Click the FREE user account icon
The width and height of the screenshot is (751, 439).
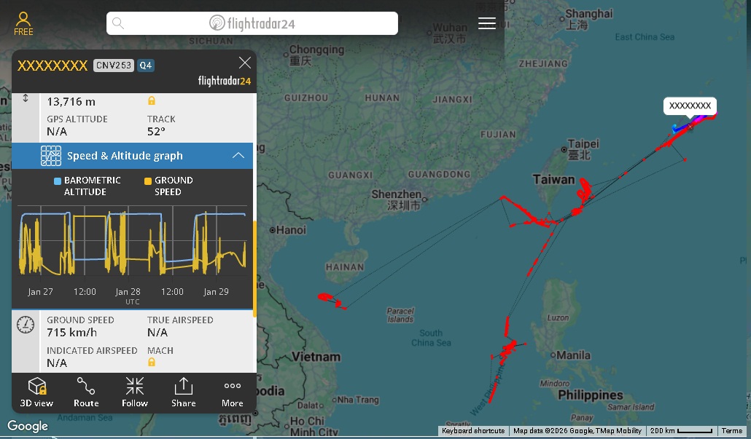tap(23, 23)
